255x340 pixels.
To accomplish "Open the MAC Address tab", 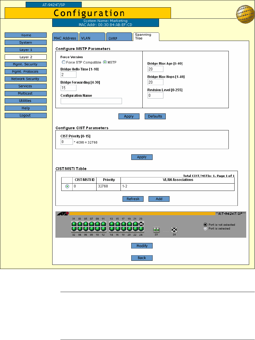I will pyautogui.click(x=65, y=37).
